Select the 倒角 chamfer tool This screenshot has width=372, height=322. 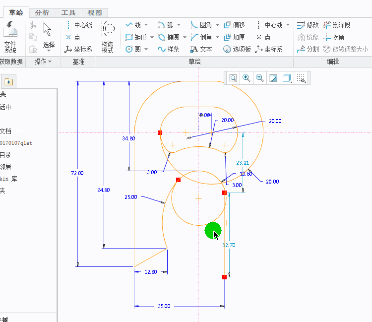[x=201, y=37]
